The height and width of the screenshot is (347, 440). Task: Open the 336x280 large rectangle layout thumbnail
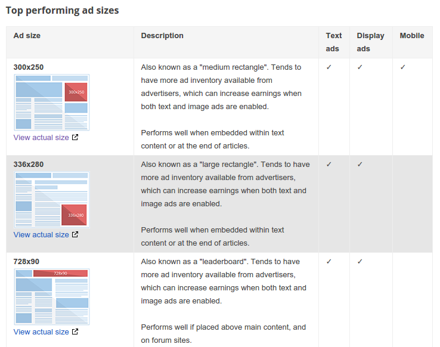[x=52, y=199]
